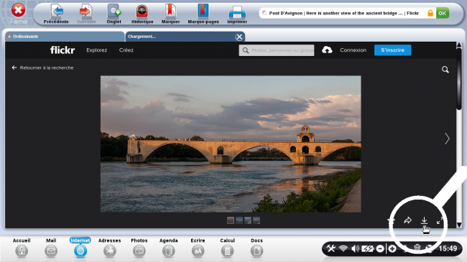Select the fourth thumbnail below the photo
Viewport: 467px width, 262px height.
click(x=256, y=220)
